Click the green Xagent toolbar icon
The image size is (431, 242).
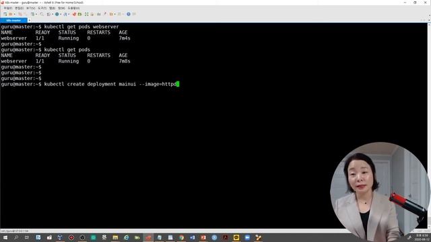(79, 14)
